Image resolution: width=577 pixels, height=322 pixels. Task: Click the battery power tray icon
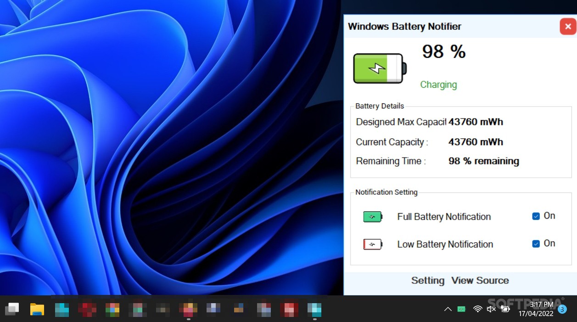505,309
